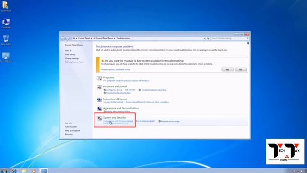Screen dimensions: 307x173
Task: Click the Hardware and Sound category icon
Action: [x=99, y=87]
